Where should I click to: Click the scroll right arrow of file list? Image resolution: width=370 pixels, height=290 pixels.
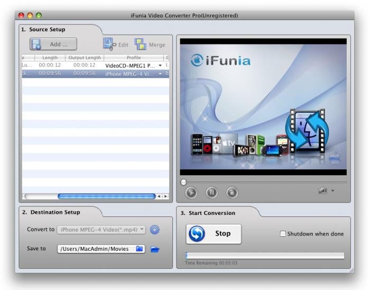[x=165, y=196]
